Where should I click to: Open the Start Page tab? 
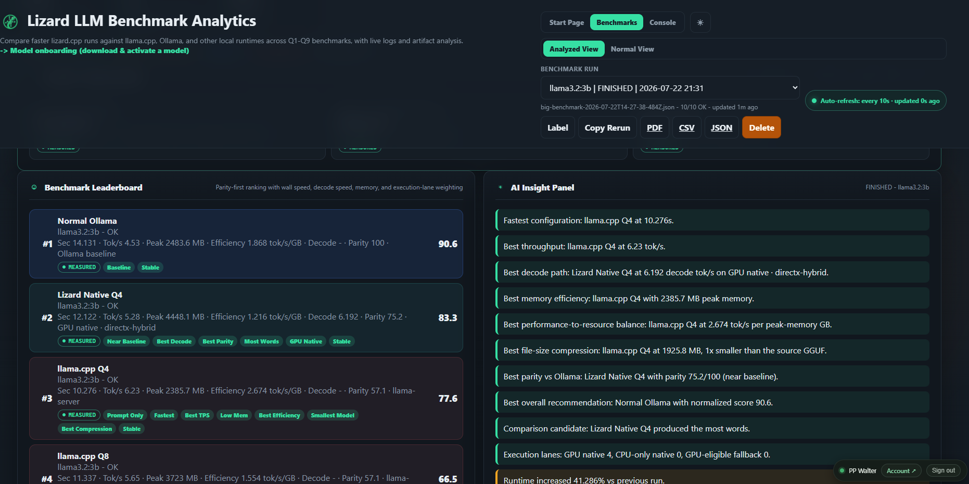tap(566, 22)
